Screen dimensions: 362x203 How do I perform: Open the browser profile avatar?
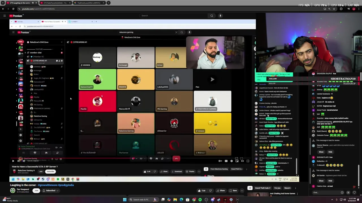[354, 9]
